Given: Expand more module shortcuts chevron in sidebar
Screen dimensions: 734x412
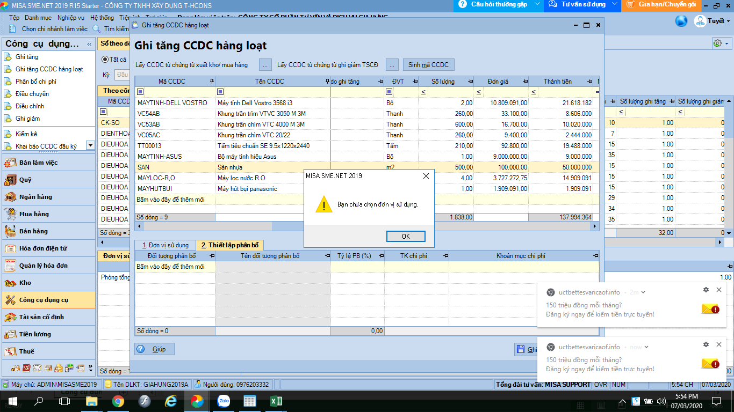Looking at the screenshot, I should pos(90,369).
